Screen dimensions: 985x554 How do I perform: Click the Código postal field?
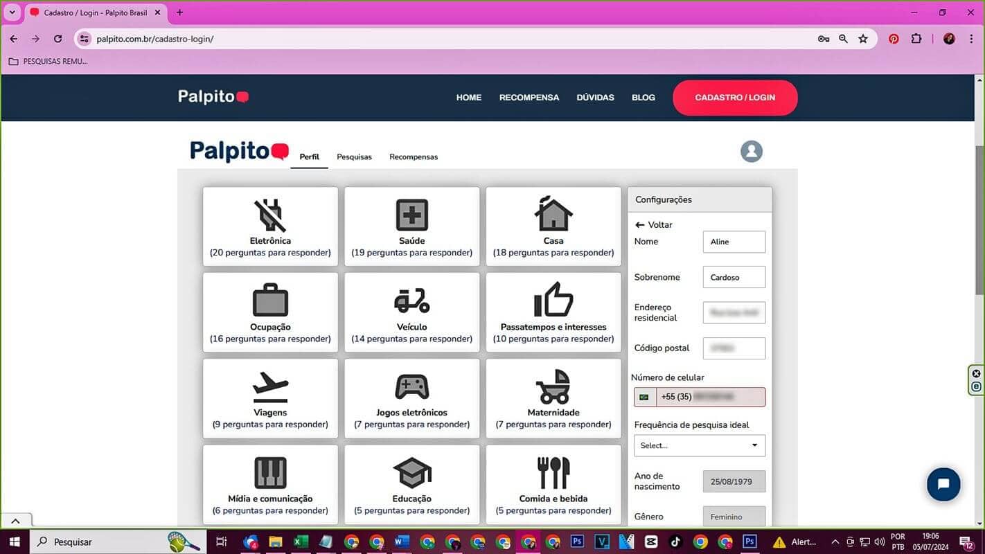coord(734,348)
